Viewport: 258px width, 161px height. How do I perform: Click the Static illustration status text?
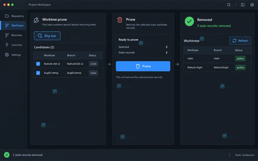point(244,155)
